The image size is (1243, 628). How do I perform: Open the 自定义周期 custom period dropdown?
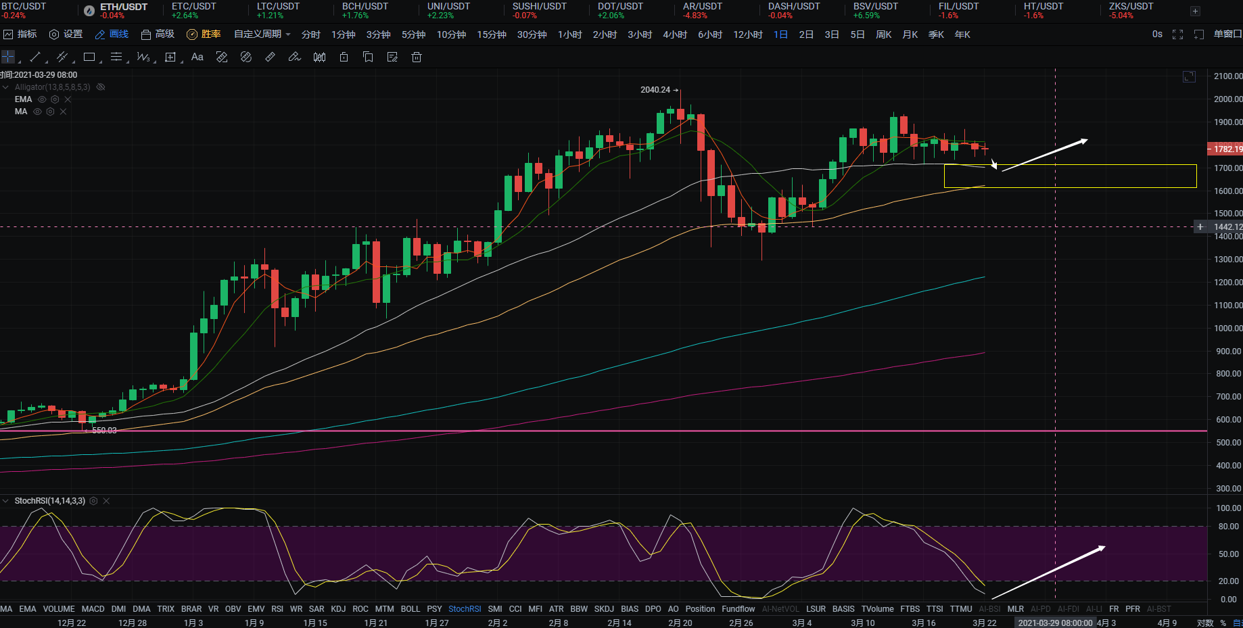coord(262,34)
